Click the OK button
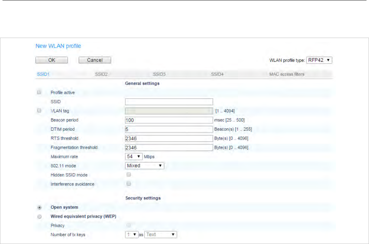 [x=52, y=60]
